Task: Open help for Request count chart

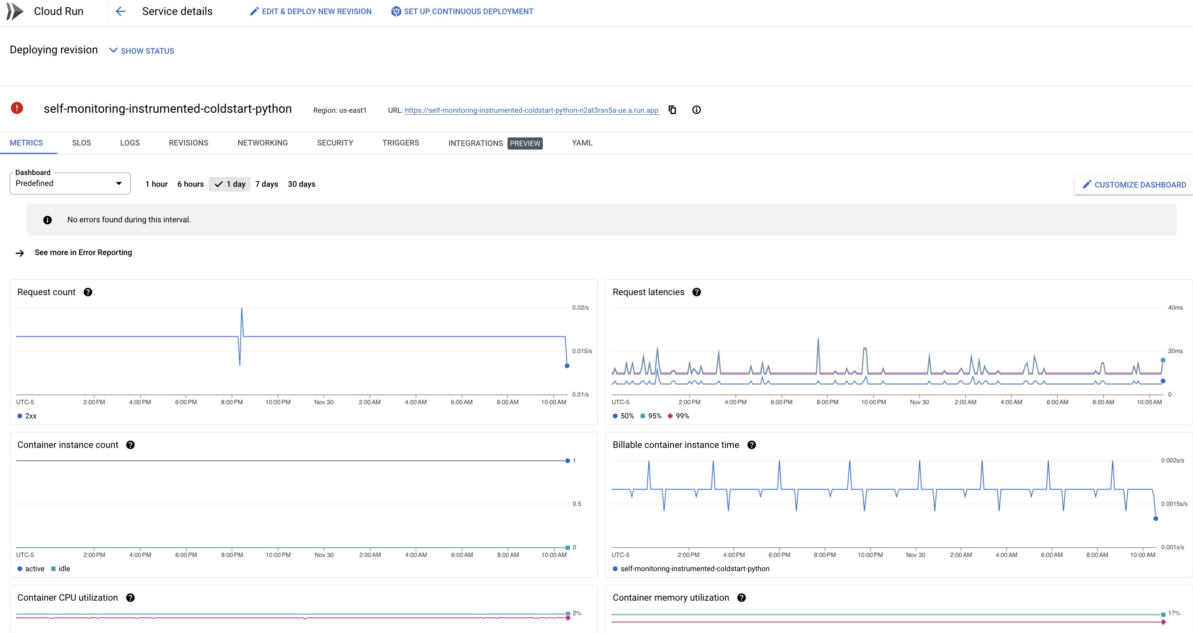Action: tap(88, 292)
